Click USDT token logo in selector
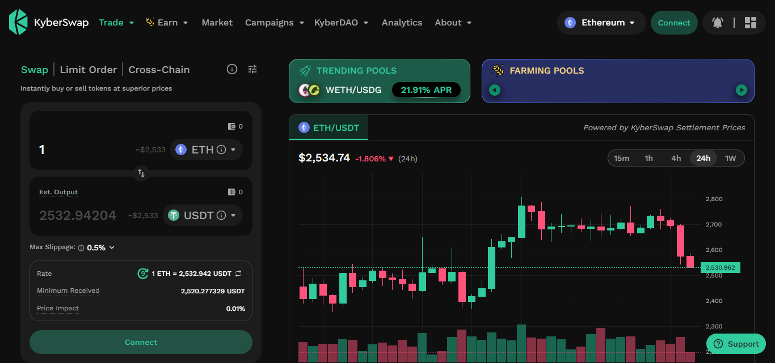775x363 pixels. pyautogui.click(x=173, y=215)
